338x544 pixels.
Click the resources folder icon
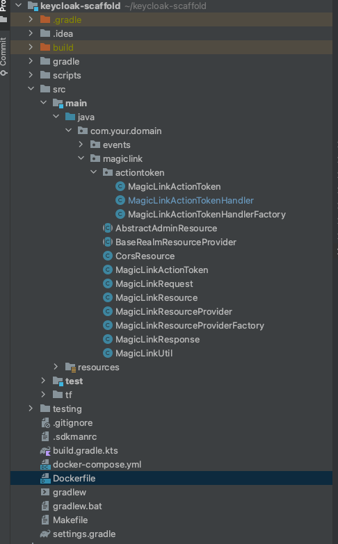click(x=70, y=368)
